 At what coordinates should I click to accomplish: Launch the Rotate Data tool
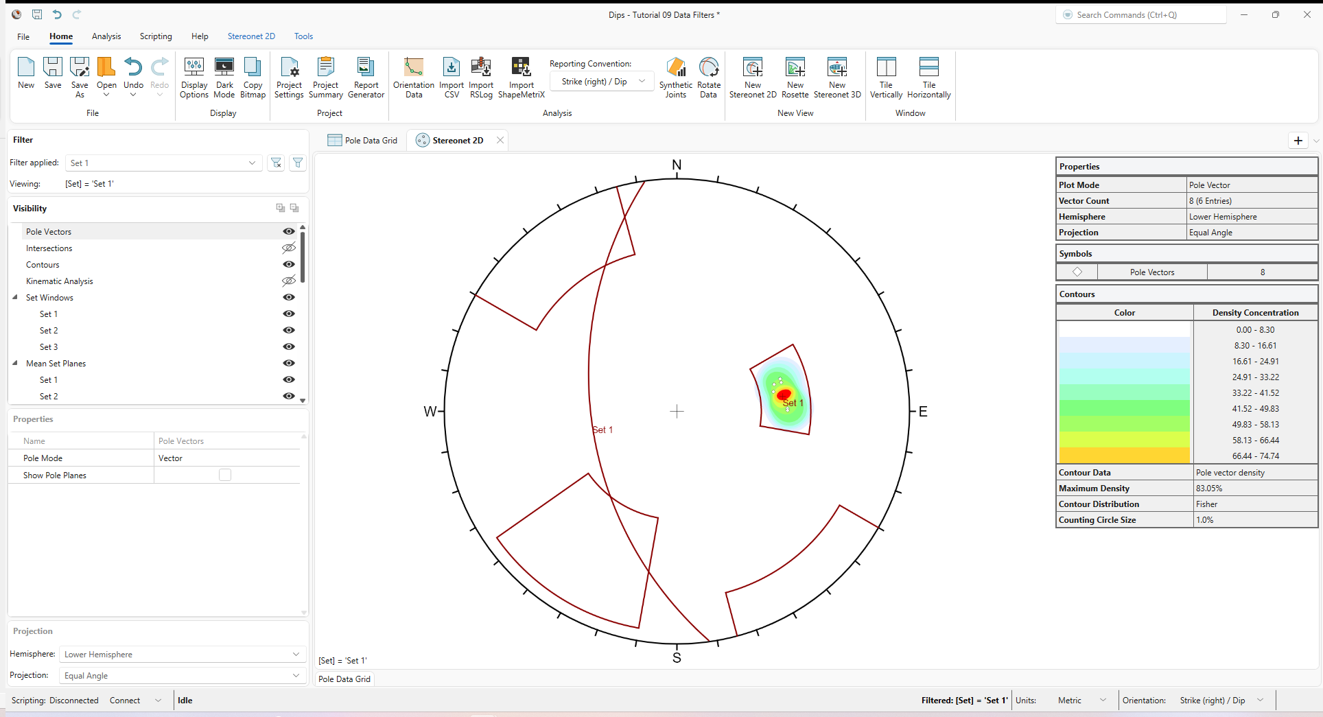click(707, 75)
